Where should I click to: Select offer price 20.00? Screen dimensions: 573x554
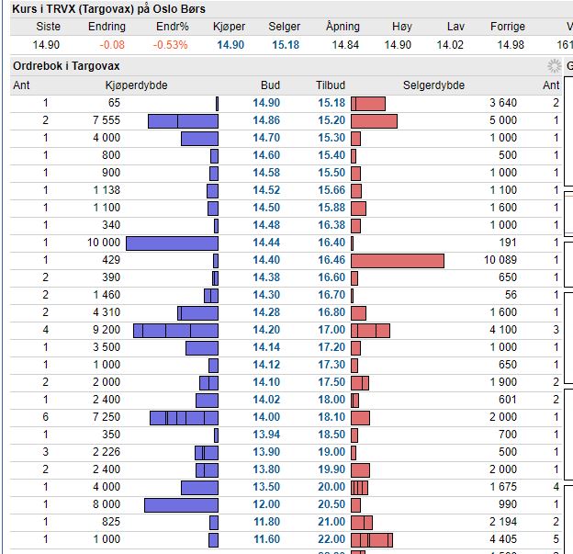coord(331,487)
